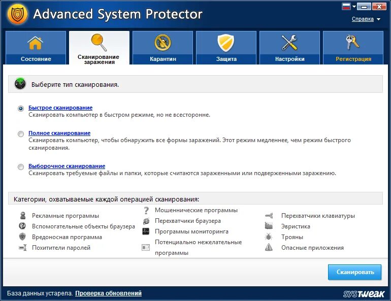Image resolution: width=391 pixels, height=301 pixels.
Task: Click the Потенциально нежелательные программы icon
Action: (146, 247)
